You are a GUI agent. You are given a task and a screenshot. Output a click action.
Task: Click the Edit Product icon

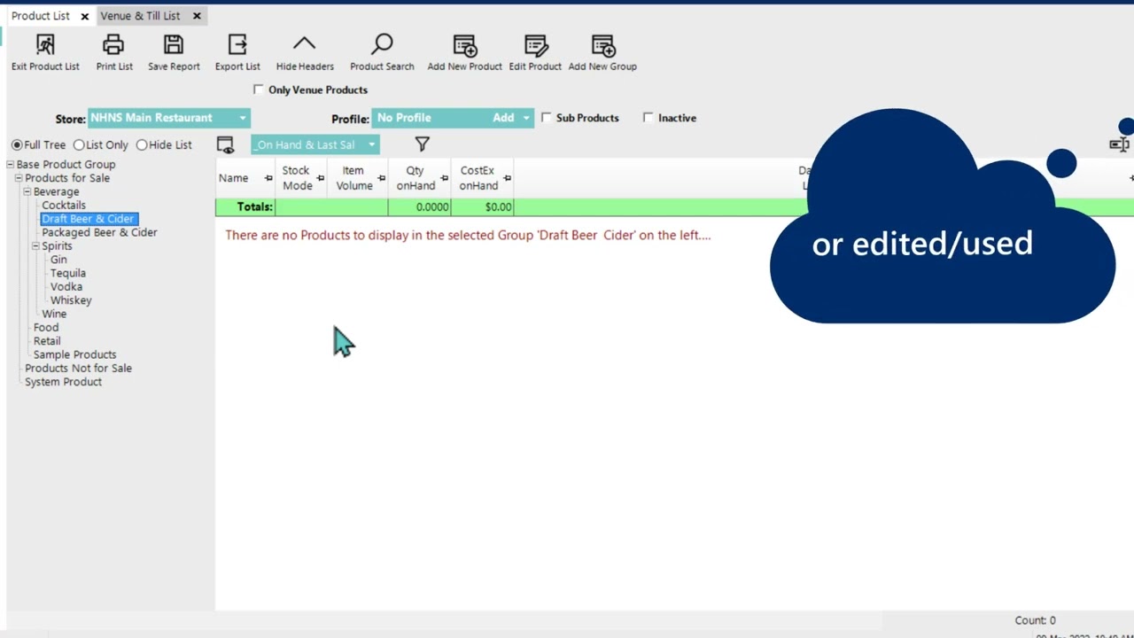[535, 45]
